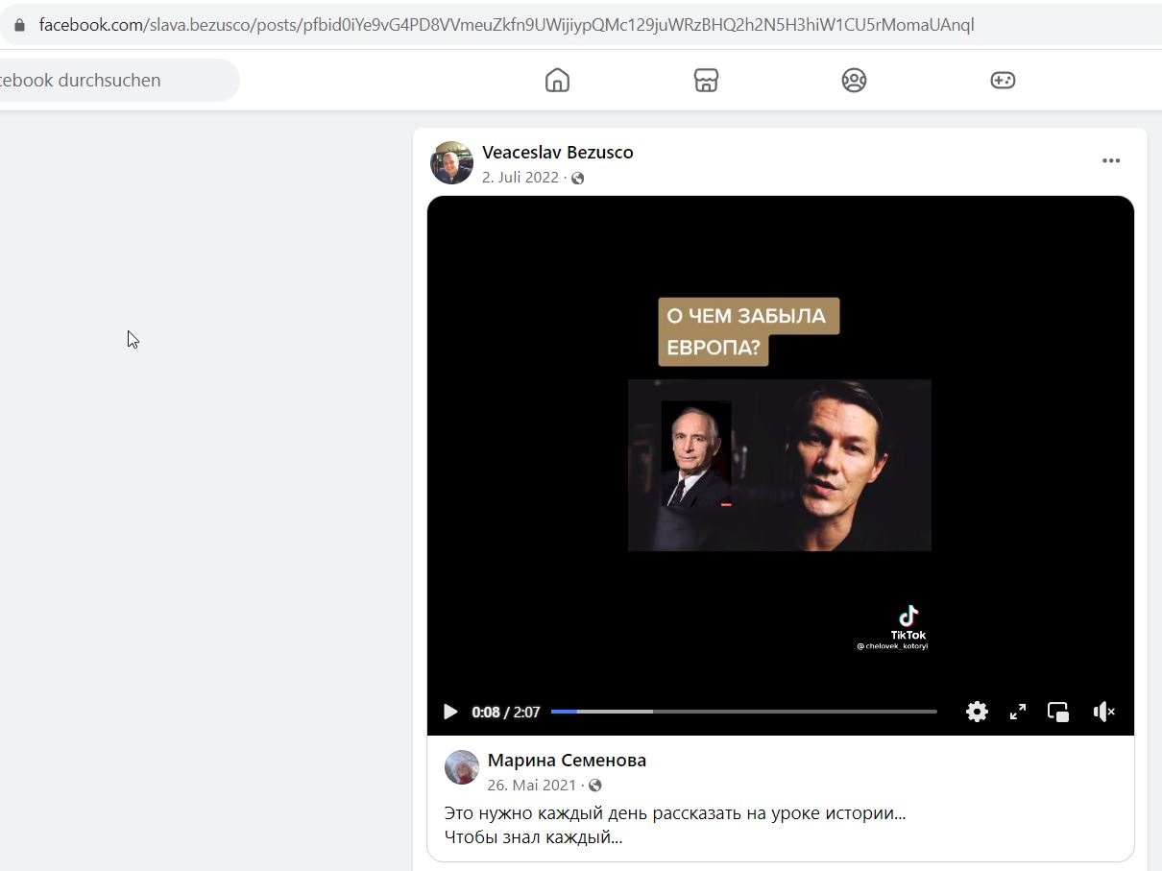Image resolution: width=1162 pixels, height=871 pixels.
Task: Unmute the video with the speaker icon
Action: [1104, 712]
